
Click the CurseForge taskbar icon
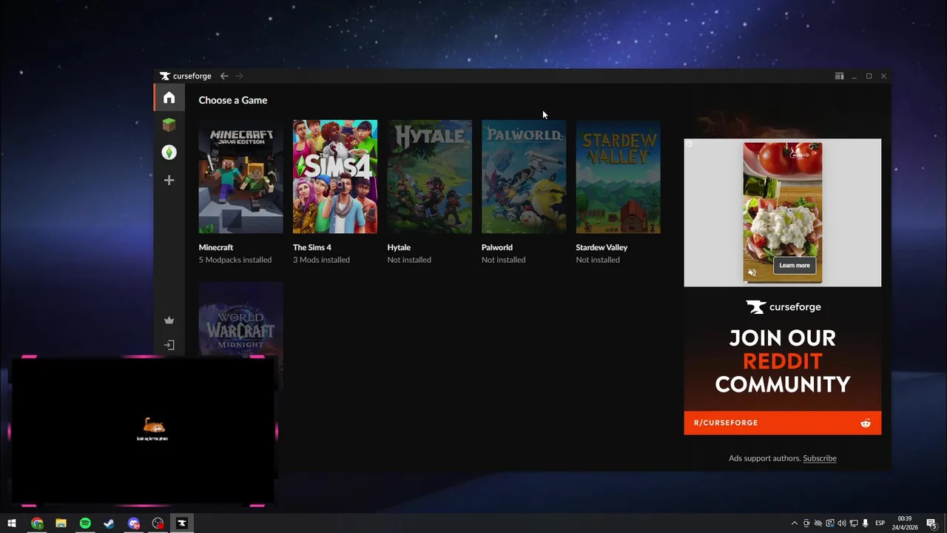(181, 523)
